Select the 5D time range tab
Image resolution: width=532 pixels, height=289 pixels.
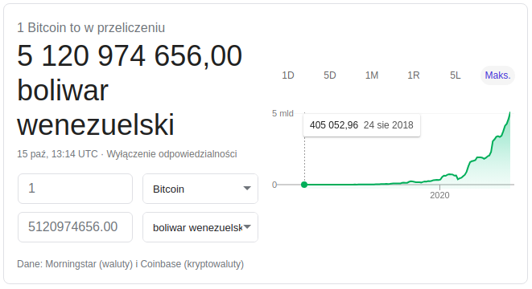click(x=329, y=75)
